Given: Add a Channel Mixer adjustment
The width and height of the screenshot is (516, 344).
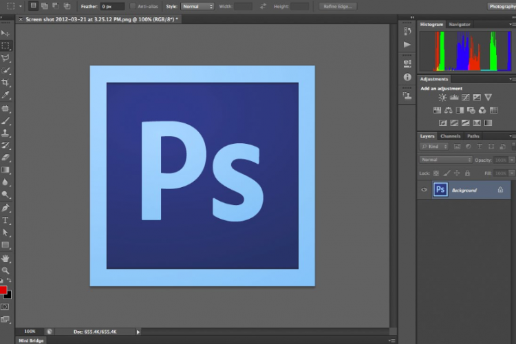Looking at the screenshot, I should click(482, 110).
